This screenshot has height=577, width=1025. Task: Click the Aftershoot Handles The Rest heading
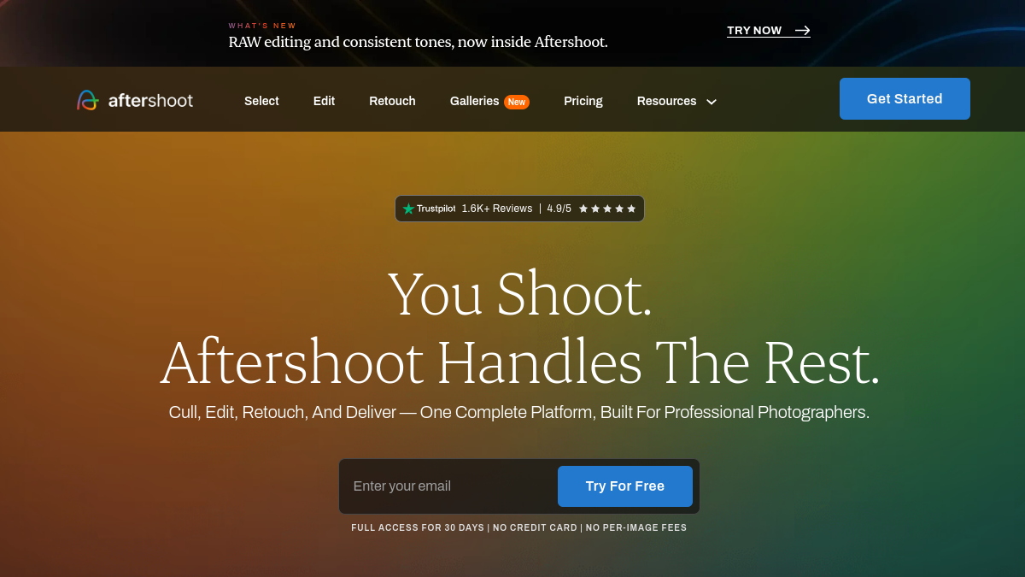(519, 362)
